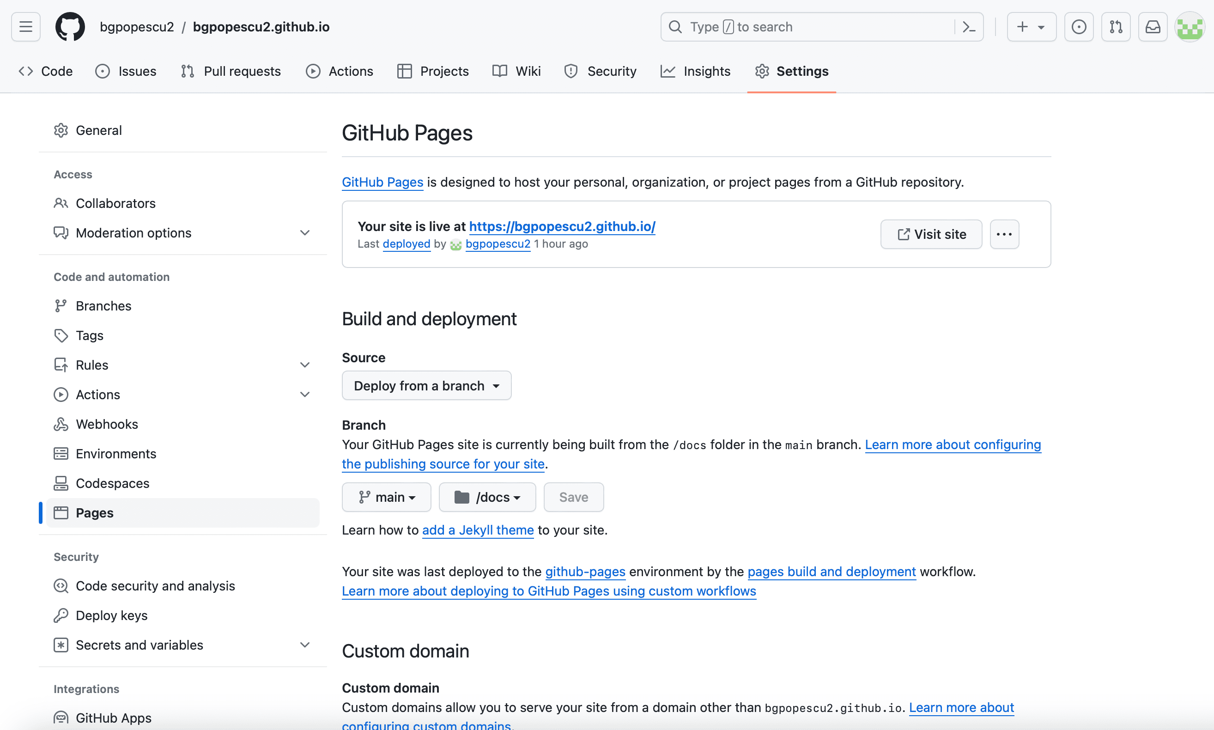Open the three-dot site options menu
Screen dimensions: 1214x730
tap(1004, 234)
